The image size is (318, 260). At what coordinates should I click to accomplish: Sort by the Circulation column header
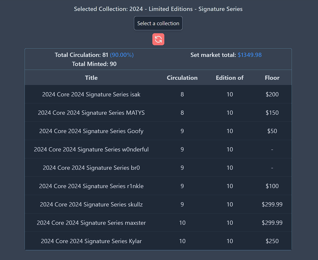point(182,78)
